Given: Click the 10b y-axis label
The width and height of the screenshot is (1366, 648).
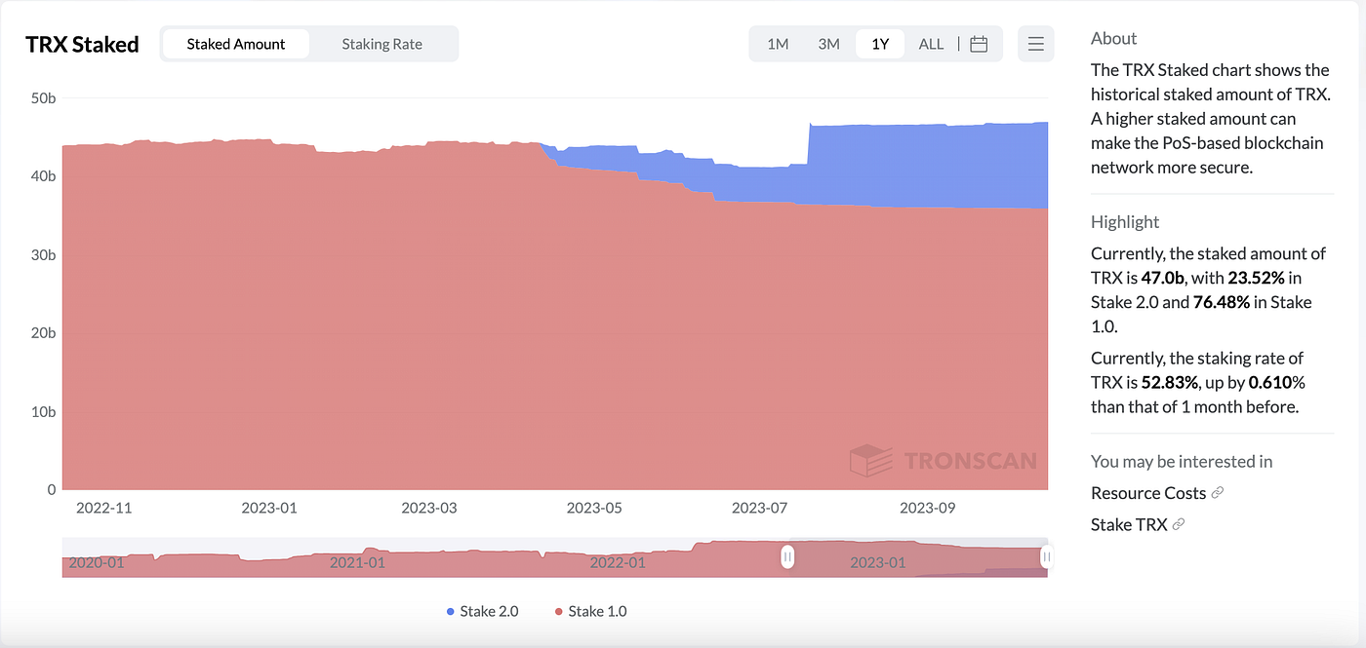Looking at the screenshot, I should (x=44, y=411).
